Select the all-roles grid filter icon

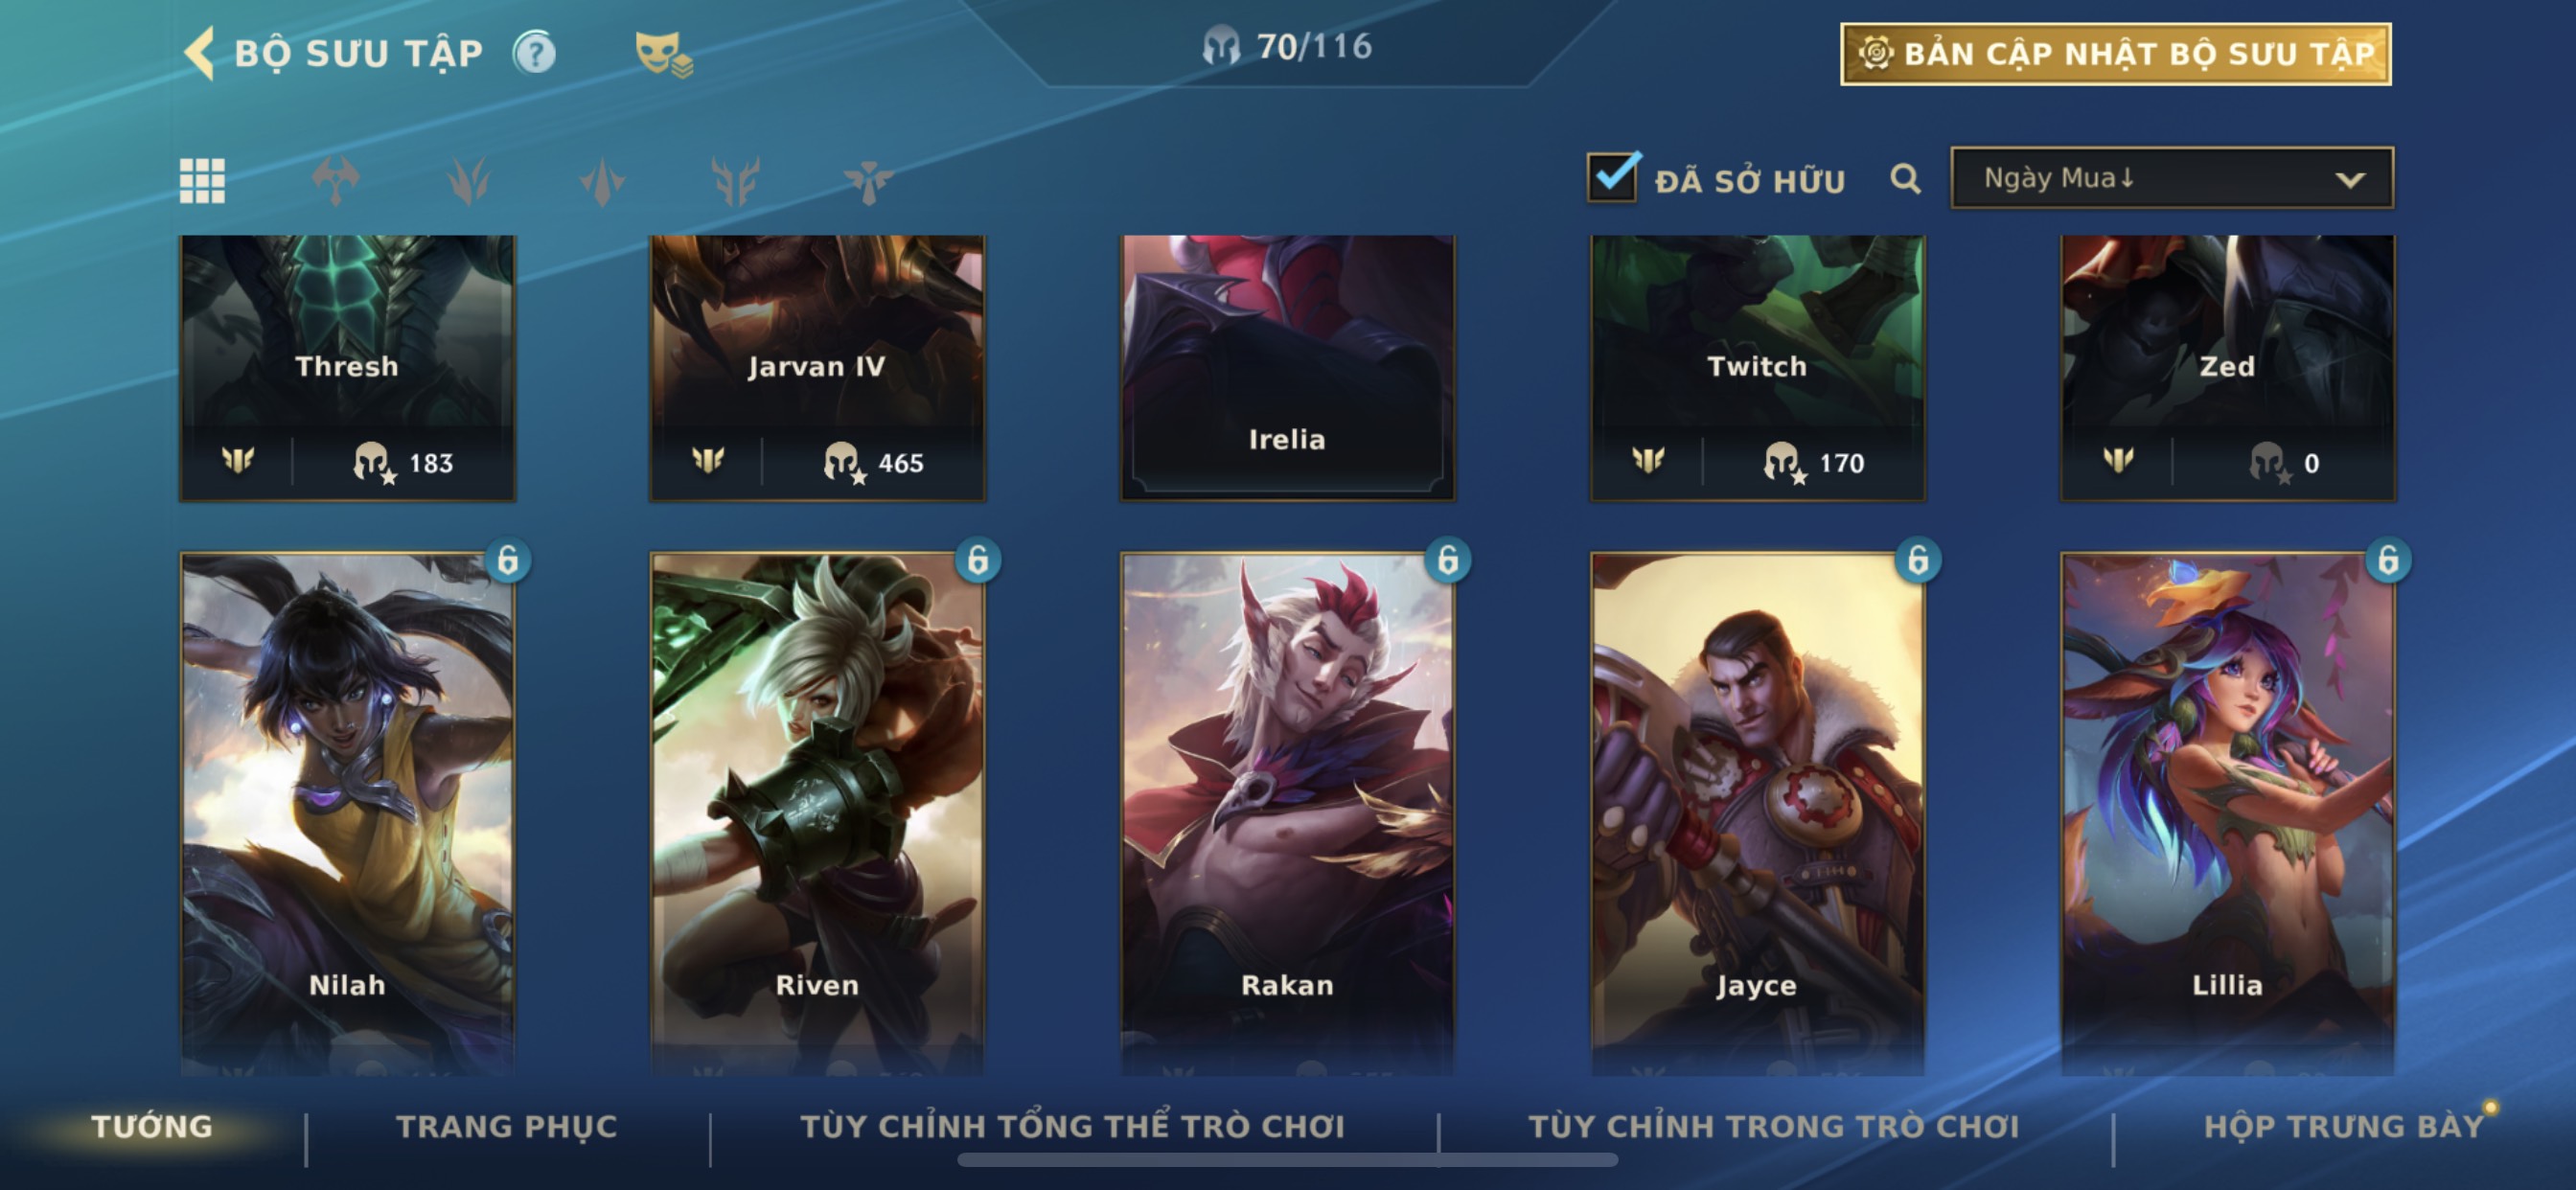(x=202, y=181)
